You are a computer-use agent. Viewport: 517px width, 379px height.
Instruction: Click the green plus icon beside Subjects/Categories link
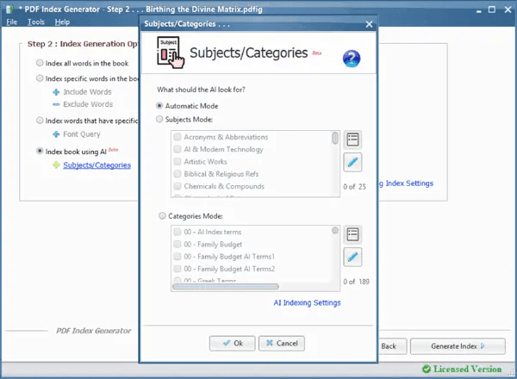click(56, 165)
